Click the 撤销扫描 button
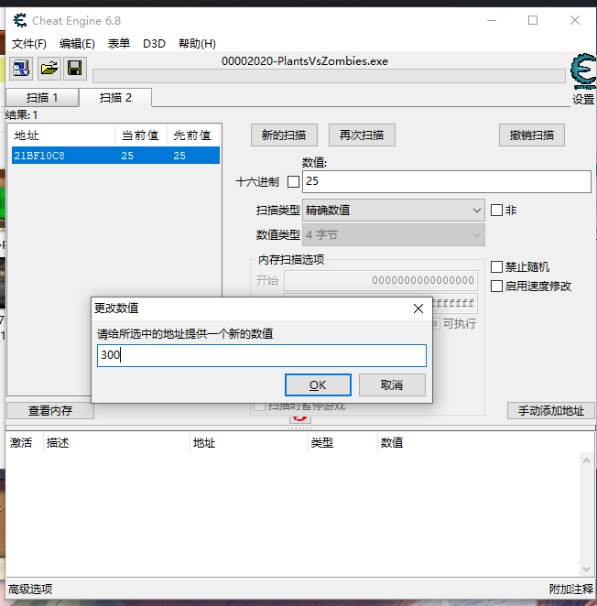This screenshot has width=597, height=606. tap(532, 135)
